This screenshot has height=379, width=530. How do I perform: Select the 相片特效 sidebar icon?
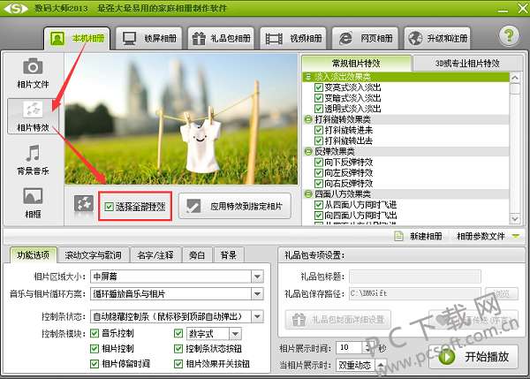(33, 110)
